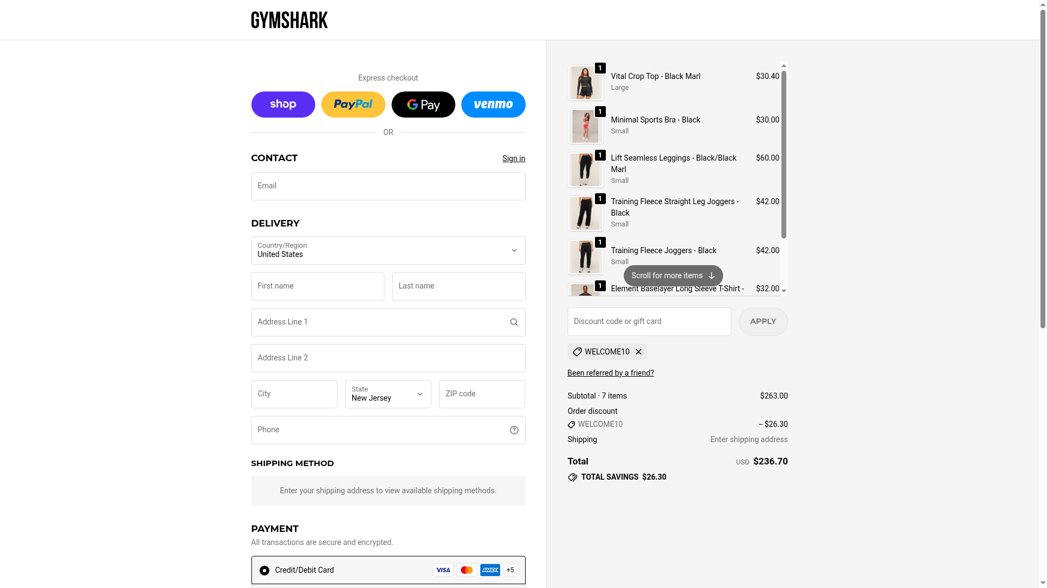Expand the State dropdown showing New Jersey
The height and width of the screenshot is (588, 1047).
pyautogui.click(x=388, y=394)
